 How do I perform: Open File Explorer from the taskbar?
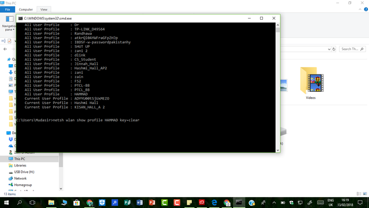point(51,203)
